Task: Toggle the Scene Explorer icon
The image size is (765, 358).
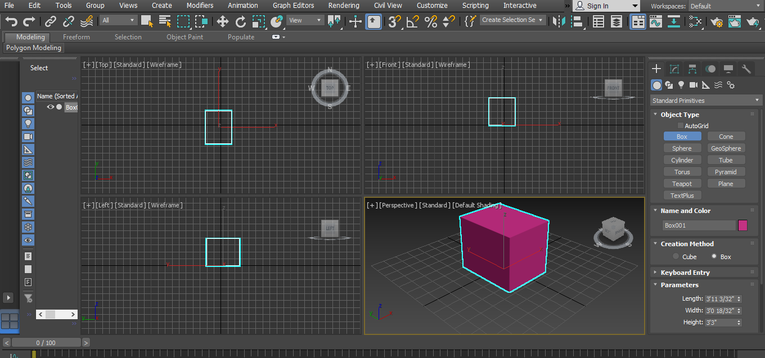Action: point(598,22)
